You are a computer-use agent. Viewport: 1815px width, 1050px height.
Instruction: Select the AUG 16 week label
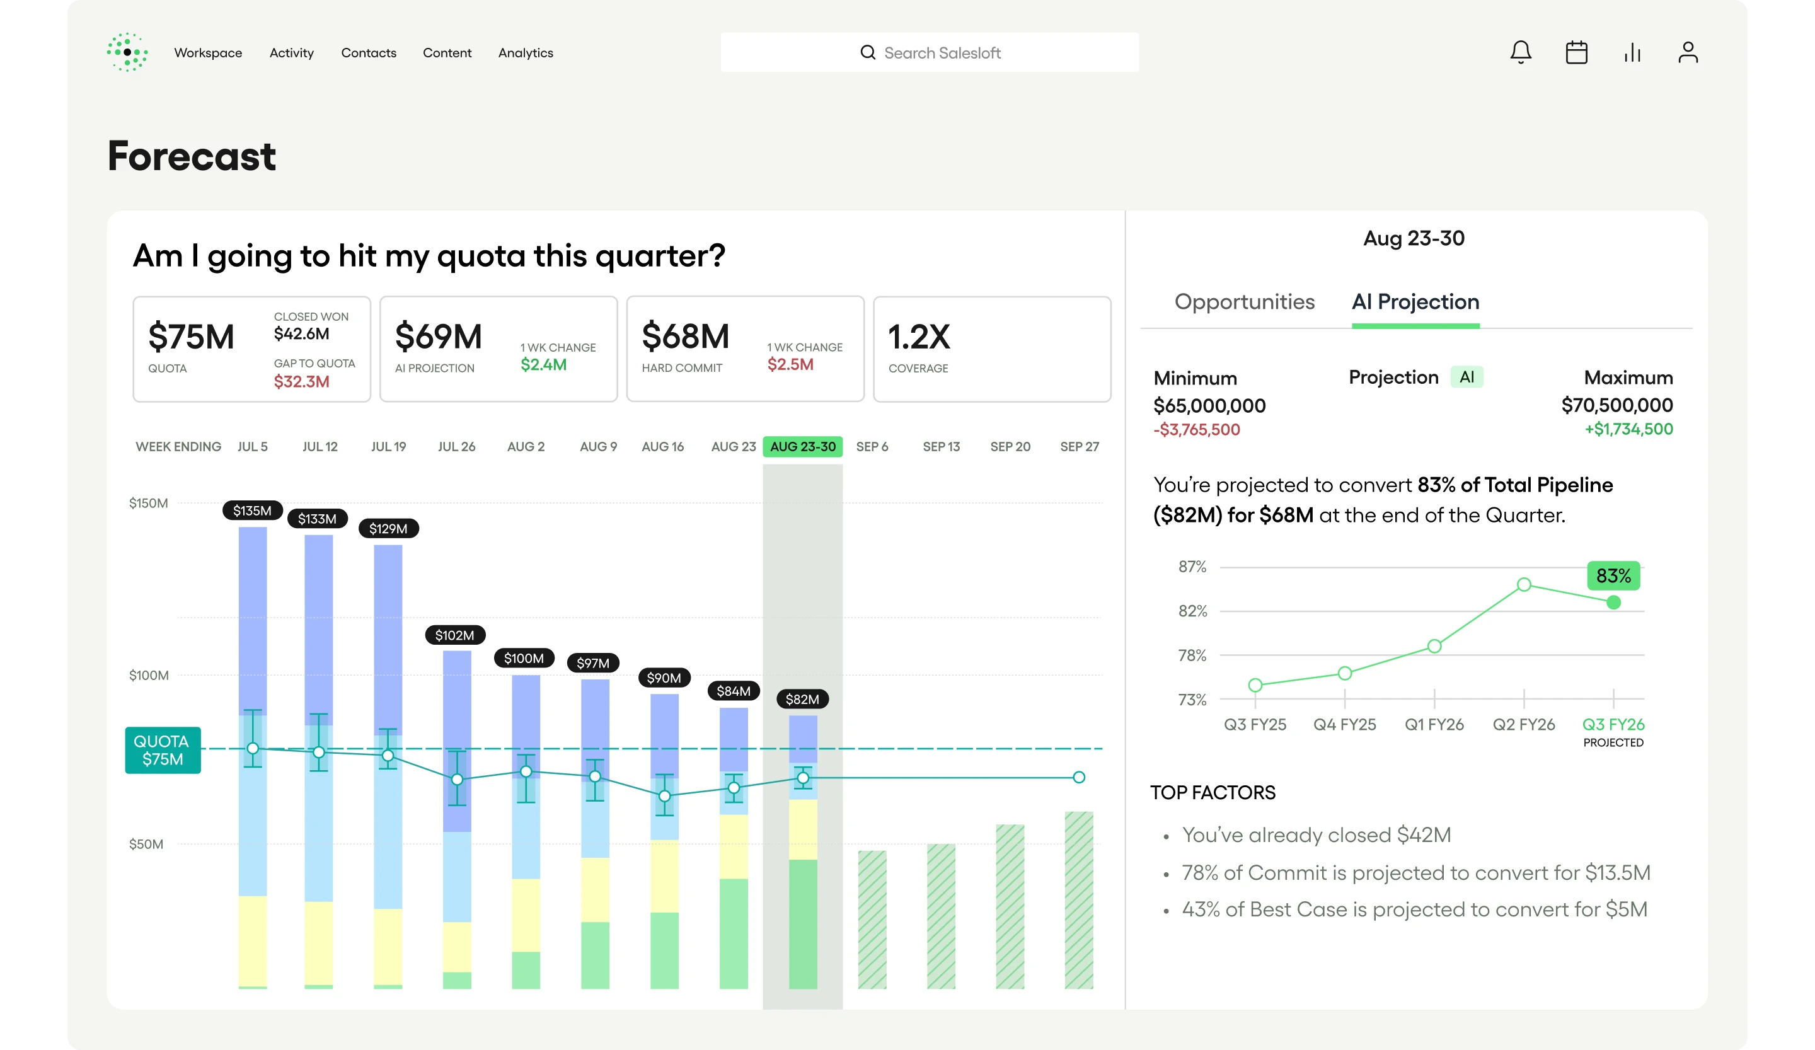pos(662,446)
